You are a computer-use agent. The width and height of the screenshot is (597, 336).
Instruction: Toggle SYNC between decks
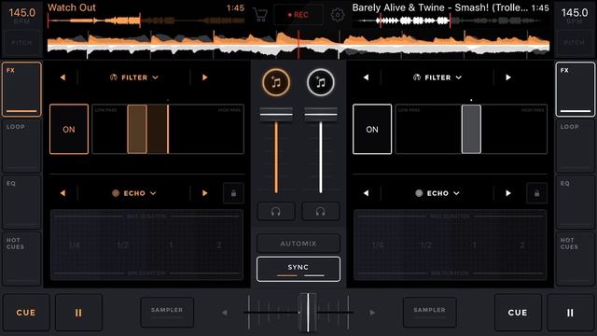pyautogui.click(x=298, y=269)
